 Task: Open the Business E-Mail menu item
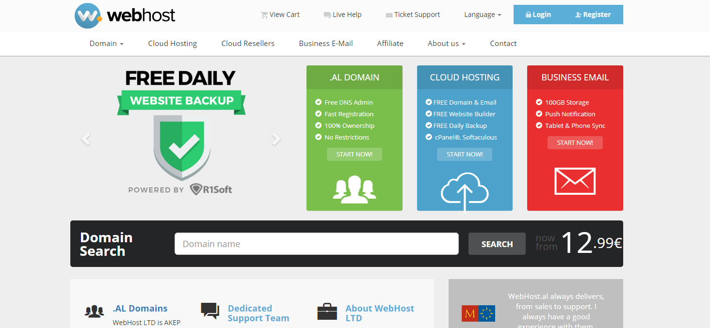coord(326,44)
